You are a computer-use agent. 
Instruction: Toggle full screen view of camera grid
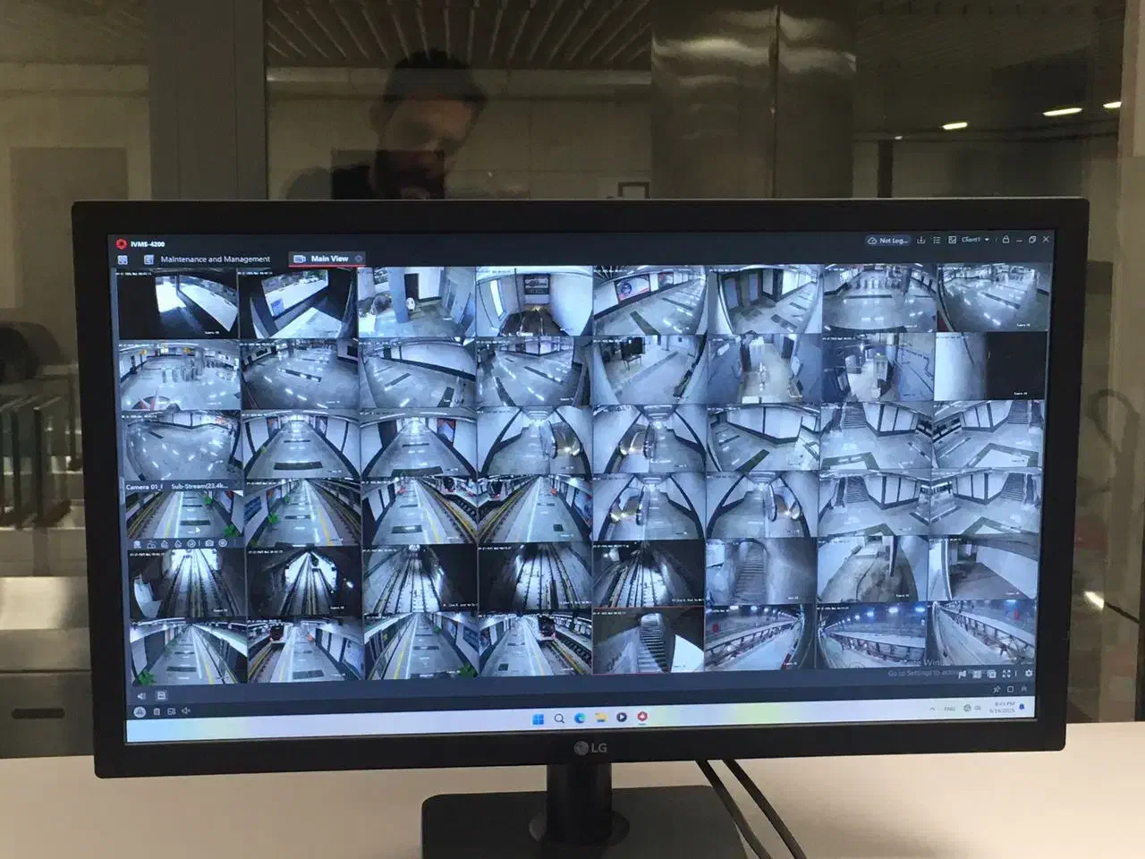click(x=1007, y=674)
